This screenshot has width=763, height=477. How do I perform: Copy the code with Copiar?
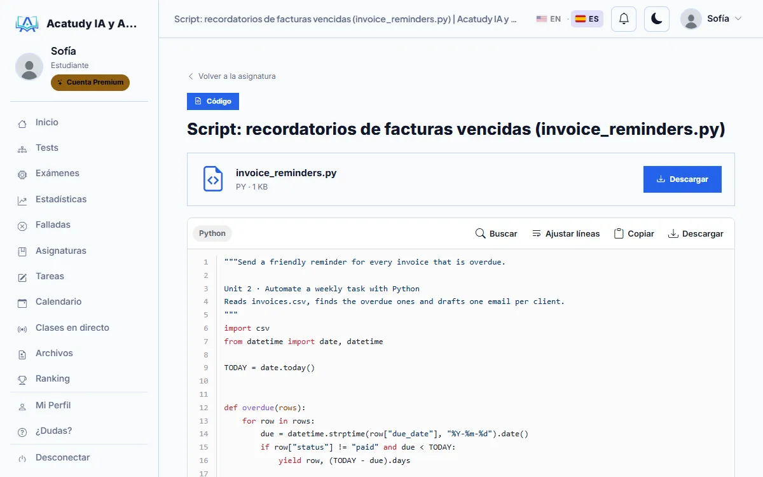634,233
